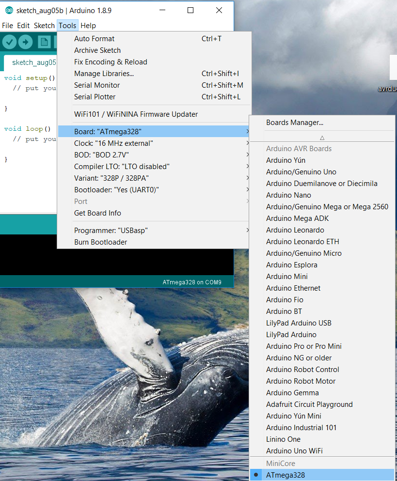Select Linino One board
The image size is (397, 481).
point(322,440)
